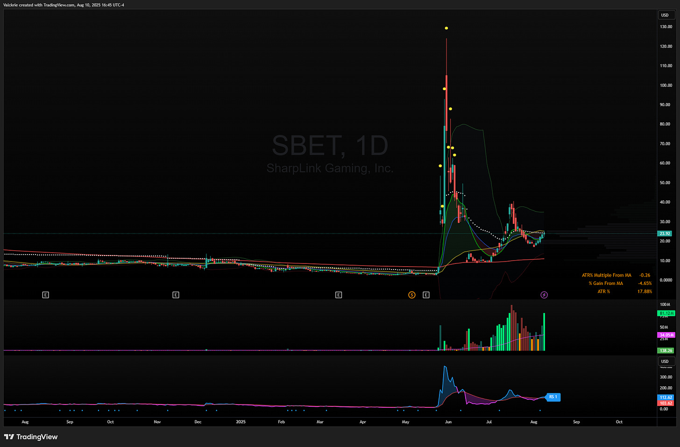This screenshot has width=680, height=447.
Task: Click the earnings E marker between May and Jun
Action: [x=426, y=295]
